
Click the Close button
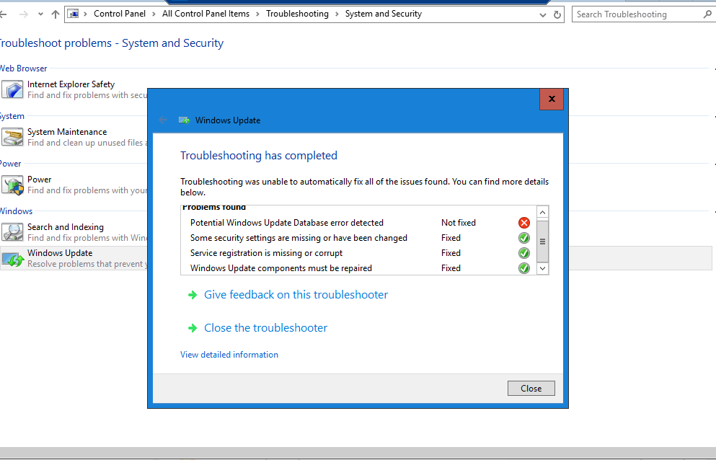tap(531, 389)
